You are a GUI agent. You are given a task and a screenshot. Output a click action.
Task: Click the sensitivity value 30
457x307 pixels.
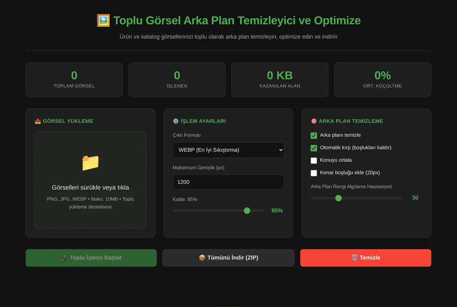pyautogui.click(x=415, y=198)
